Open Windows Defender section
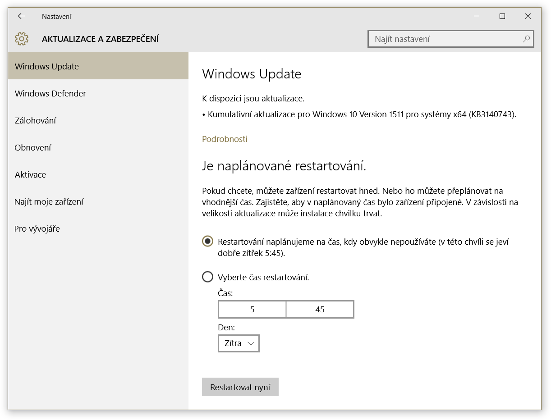This screenshot has width=551, height=420. (98, 93)
